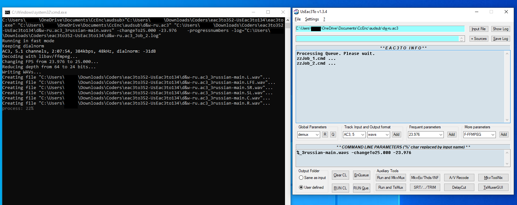Open the demux global parameters dropdown
This screenshot has height=205, width=517.
[317, 135]
